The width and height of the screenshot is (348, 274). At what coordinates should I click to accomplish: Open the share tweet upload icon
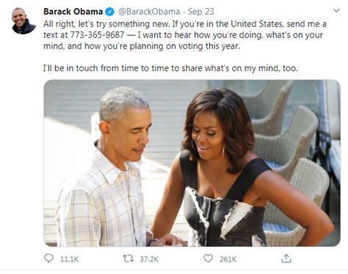tap(286, 258)
